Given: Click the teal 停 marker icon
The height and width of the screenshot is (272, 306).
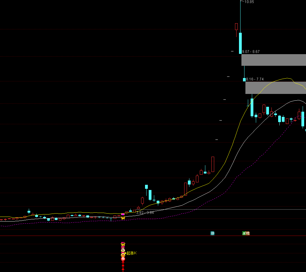Looking at the screenshot, I should [x=212, y=233].
